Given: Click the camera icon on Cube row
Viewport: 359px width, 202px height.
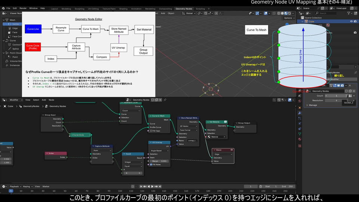Looking at the screenshot, I should pyautogui.click(x=355, y=22).
